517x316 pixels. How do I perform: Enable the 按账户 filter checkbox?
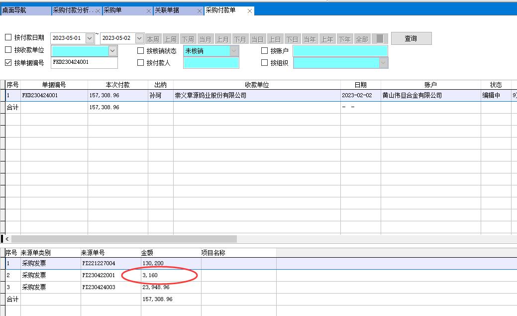264,50
